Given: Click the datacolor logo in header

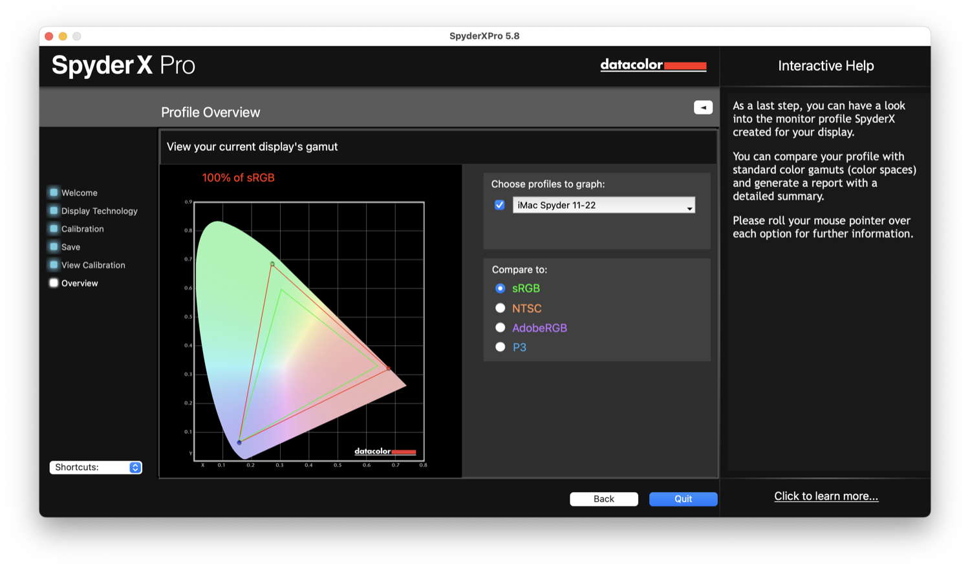Looking at the screenshot, I should [653, 65].
